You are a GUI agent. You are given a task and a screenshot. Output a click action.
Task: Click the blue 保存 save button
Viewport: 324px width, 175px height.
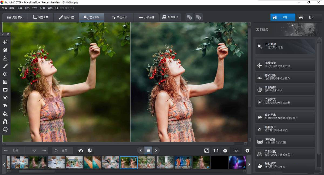[x=283, y=17]
